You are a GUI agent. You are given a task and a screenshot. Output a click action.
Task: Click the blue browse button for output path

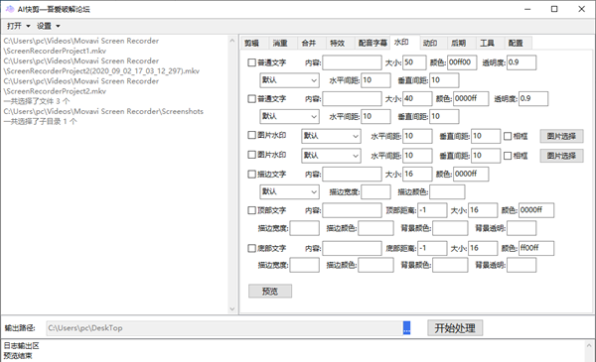coord(406,328)
